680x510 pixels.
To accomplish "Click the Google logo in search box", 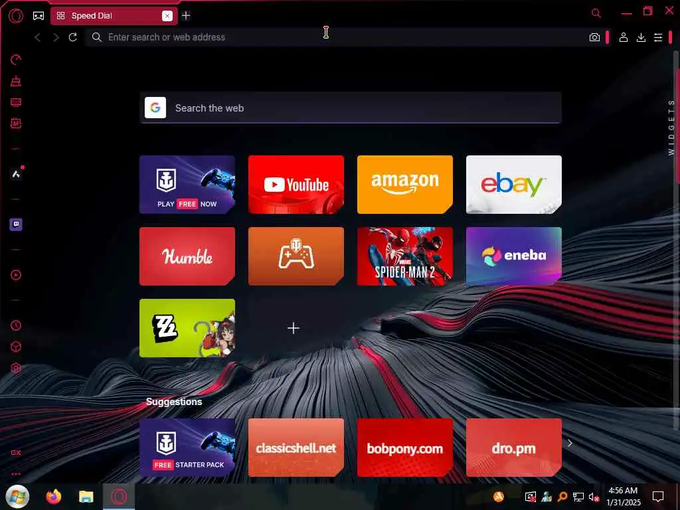I will [x=155, y=108].
